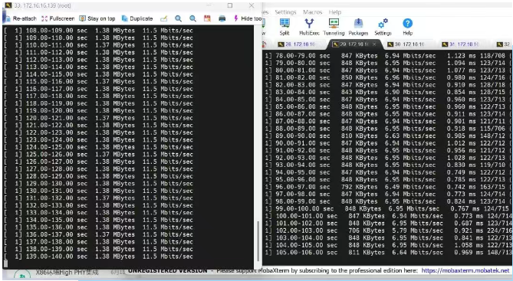Screen dimensions: 513x281
Task: Open the Split terminal tool
Action: point(284,27)
